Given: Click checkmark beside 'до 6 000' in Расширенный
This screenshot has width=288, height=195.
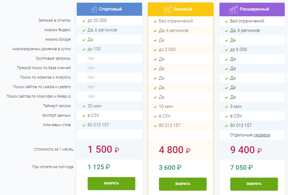Looking at the screenshot, I should click(226, 50).
